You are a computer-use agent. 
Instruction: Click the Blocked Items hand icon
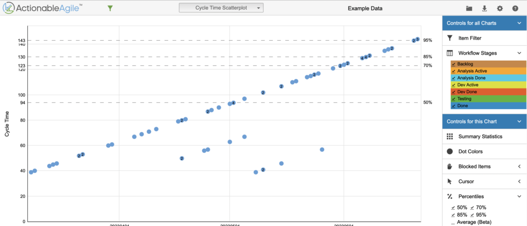(x=450, y=166)
